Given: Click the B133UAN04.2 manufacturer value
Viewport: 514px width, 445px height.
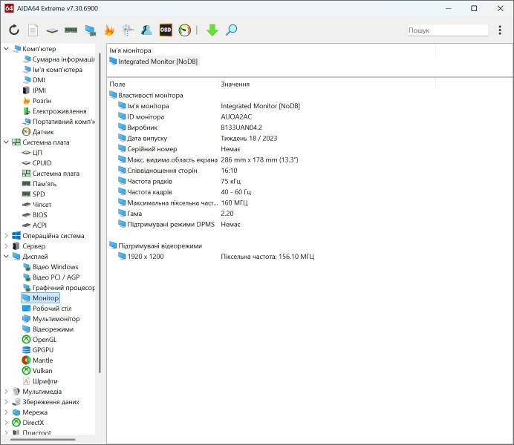Looking at the screenshot, I should [241, 128].
